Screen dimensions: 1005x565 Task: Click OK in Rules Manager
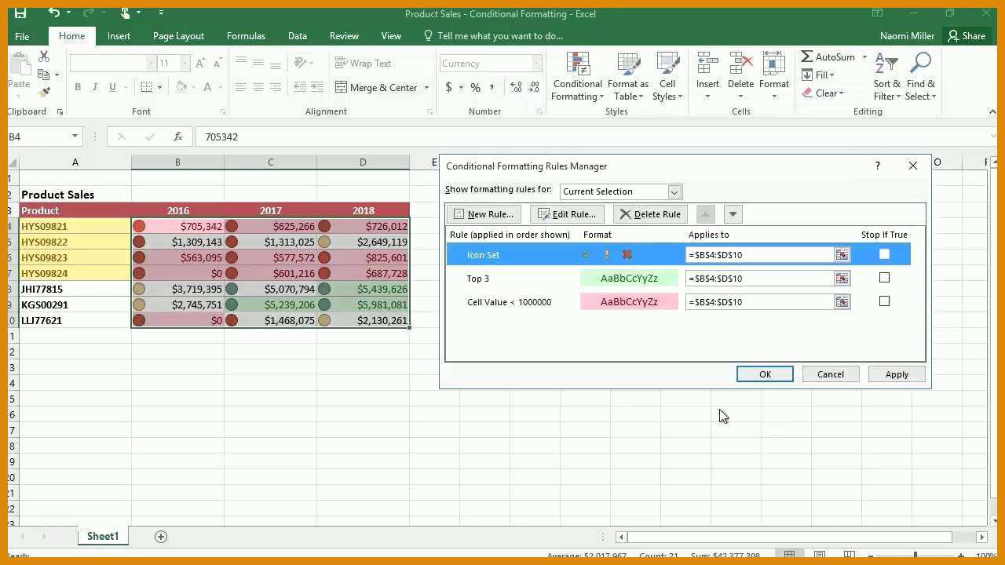coord(765,374)
